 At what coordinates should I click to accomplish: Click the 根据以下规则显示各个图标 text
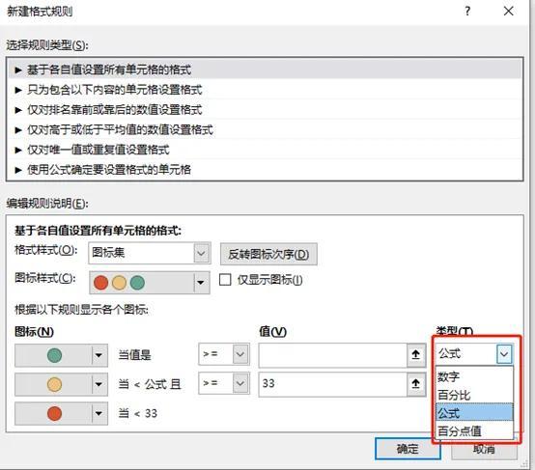pyautogui.click(x=81, y=310)
